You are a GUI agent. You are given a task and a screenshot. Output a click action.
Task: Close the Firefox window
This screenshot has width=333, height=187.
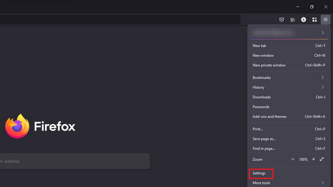[x=326, y=7]
